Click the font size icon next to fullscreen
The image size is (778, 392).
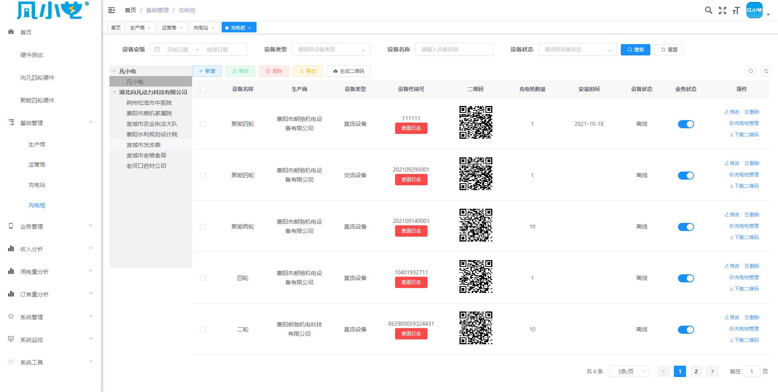point(736,11)
